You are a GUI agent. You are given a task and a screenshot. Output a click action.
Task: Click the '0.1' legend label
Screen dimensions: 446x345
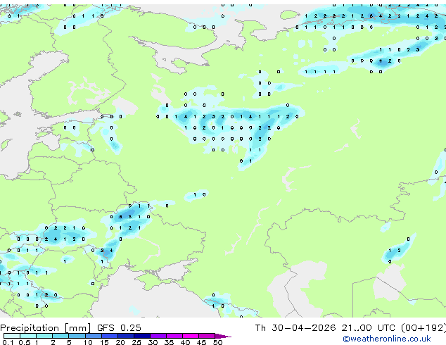pyautogui.click(x=8, y=342)
